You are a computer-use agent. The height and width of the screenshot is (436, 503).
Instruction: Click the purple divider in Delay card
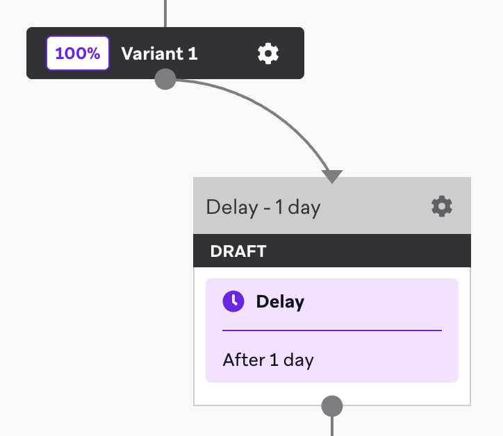(x=332, y=330)
